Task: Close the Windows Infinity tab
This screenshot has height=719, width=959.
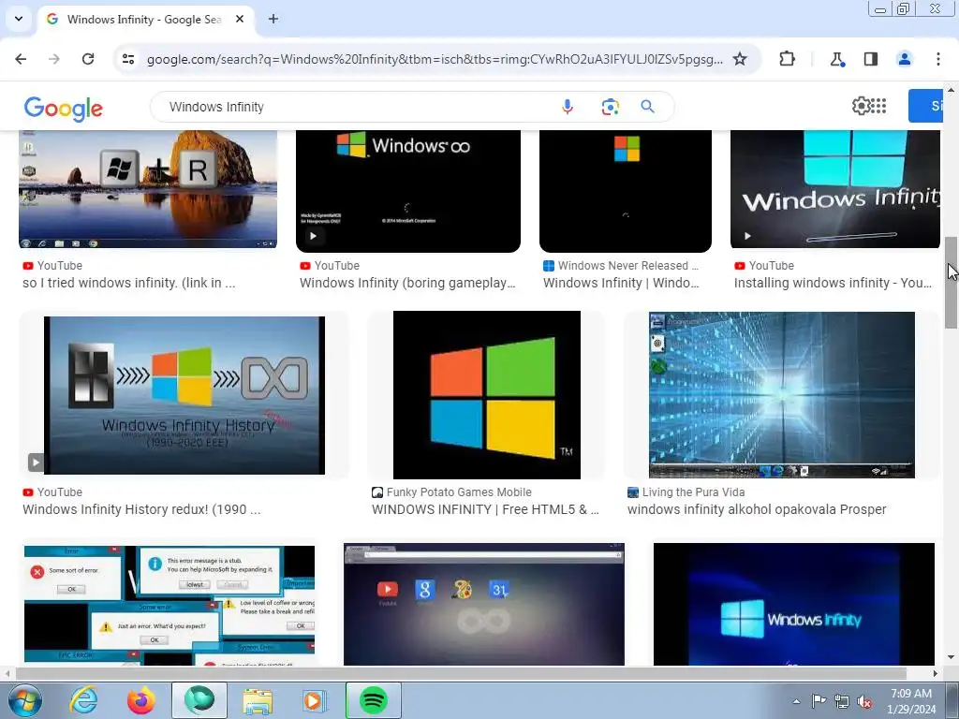Action: coord(240,19)
